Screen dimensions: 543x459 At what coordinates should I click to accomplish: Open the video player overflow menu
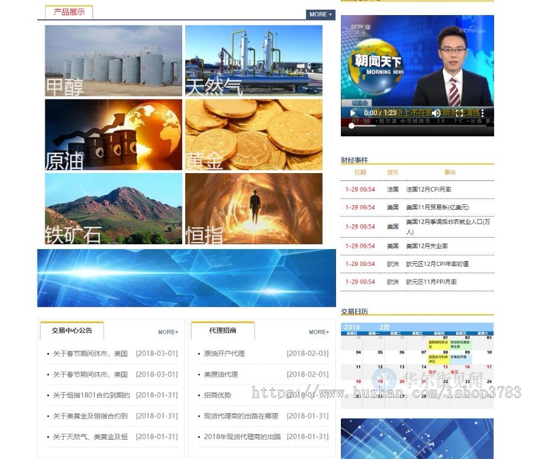coord(482,113)
